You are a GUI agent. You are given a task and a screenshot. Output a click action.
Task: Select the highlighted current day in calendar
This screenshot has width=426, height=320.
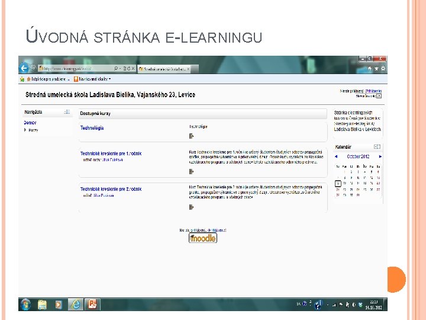pos(338,183)
